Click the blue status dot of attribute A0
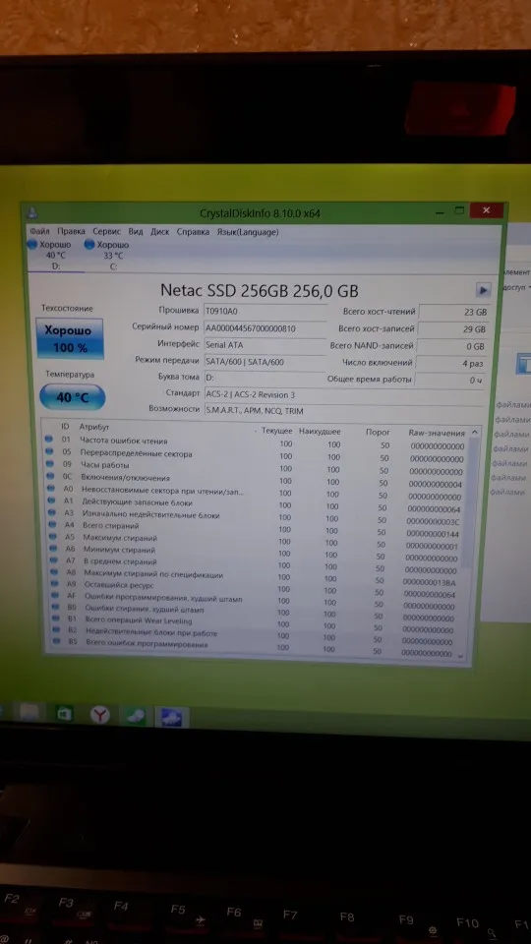This screenshot has height=944, width=531. coord(50,489)
